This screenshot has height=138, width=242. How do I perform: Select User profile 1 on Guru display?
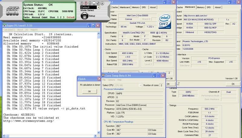(x=58, y=17)
